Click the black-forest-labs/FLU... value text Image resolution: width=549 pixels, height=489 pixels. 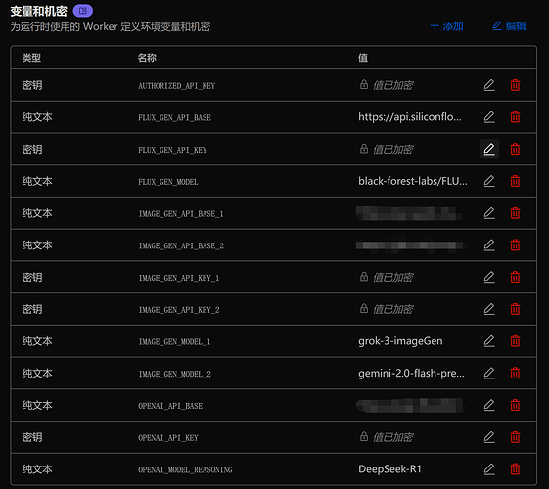click(x=412, y=181)
